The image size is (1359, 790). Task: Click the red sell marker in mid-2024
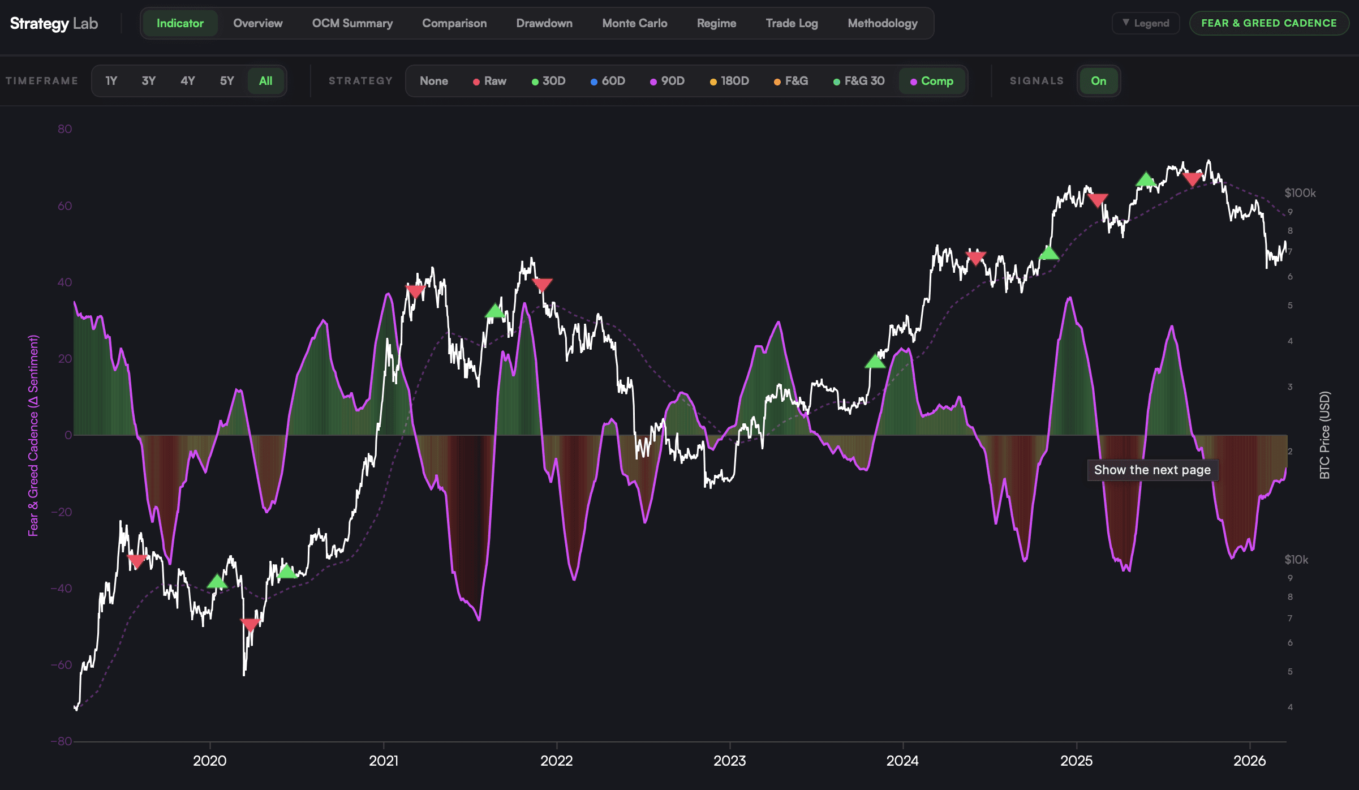pos(976,258)
